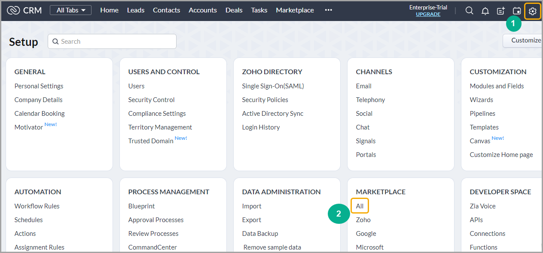Go to the Home tab
This screenshot has height=253, width=543.
point(110,10)
